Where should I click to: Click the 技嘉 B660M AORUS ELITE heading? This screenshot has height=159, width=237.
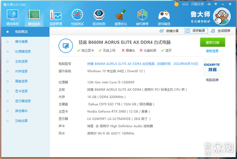(x=124, y=42)
